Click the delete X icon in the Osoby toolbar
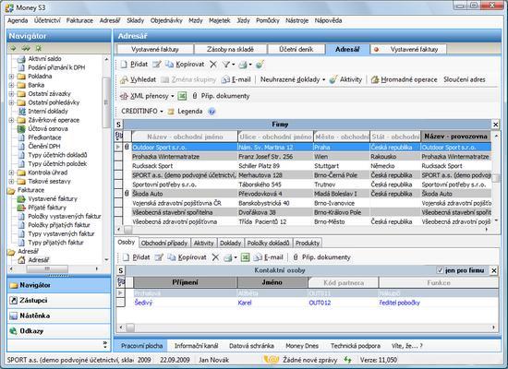Screen dimensions: 508x369 click(x=215, y=257)
